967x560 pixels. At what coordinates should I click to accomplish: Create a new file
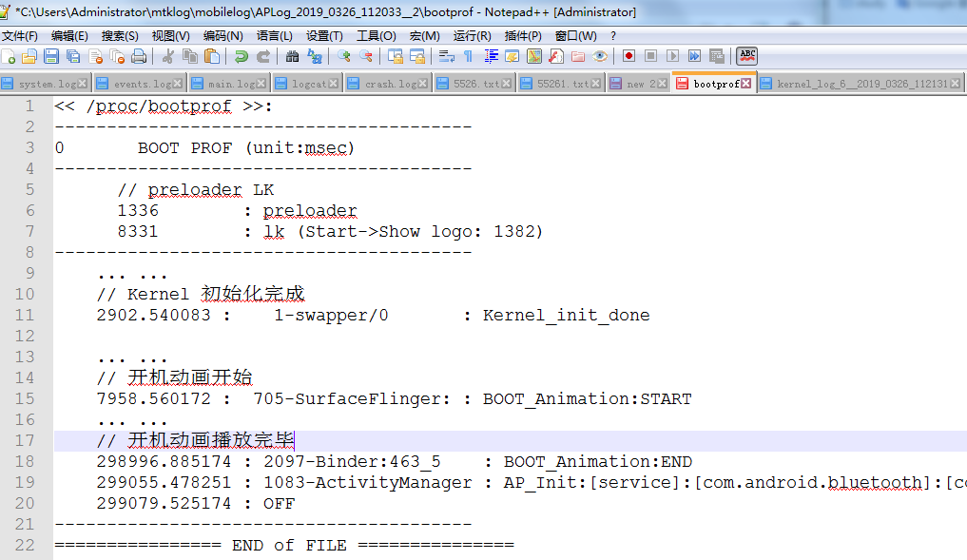click(x=9, y=59)
